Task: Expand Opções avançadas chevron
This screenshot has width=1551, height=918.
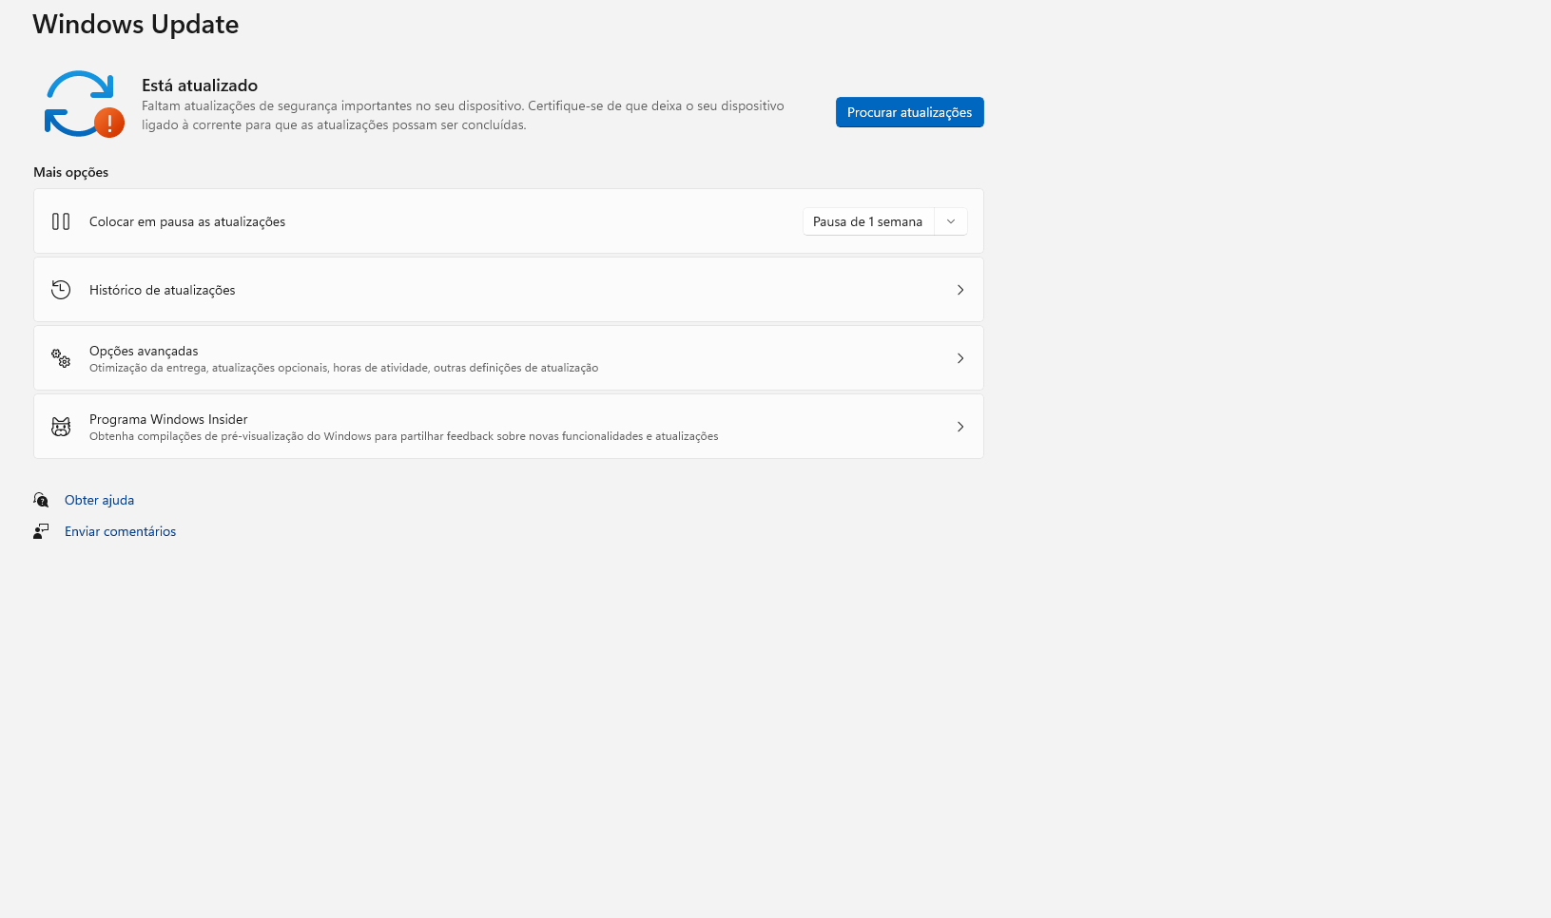Action: coord(960,358)
